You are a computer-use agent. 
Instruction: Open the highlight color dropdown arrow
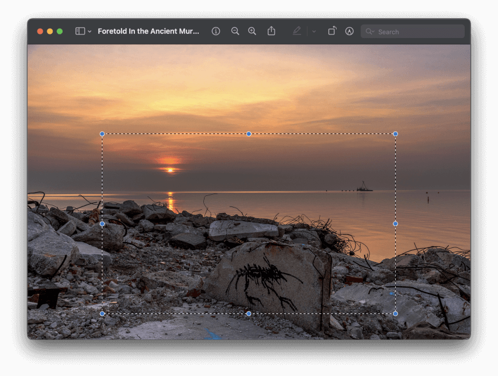pos(313,31)
